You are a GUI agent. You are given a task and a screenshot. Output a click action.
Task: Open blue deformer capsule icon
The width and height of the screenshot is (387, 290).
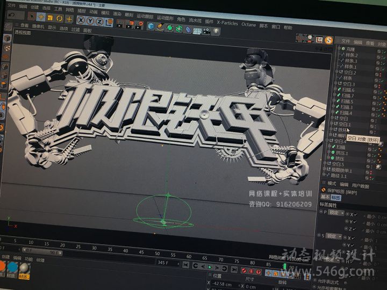188,30
